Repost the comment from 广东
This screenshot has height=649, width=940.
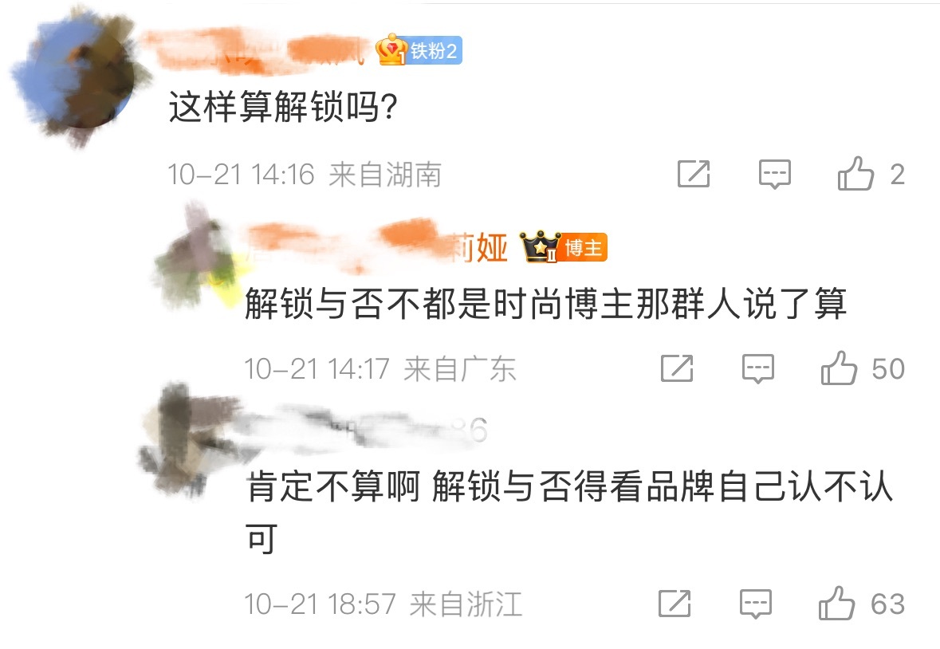[x=677, y=368]
